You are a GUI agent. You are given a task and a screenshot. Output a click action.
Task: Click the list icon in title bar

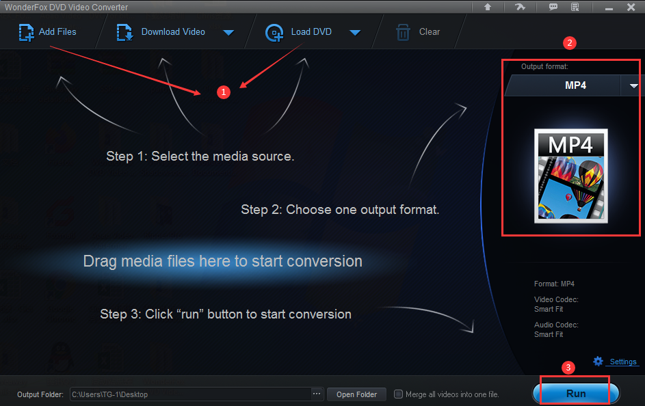click(575, 7)
